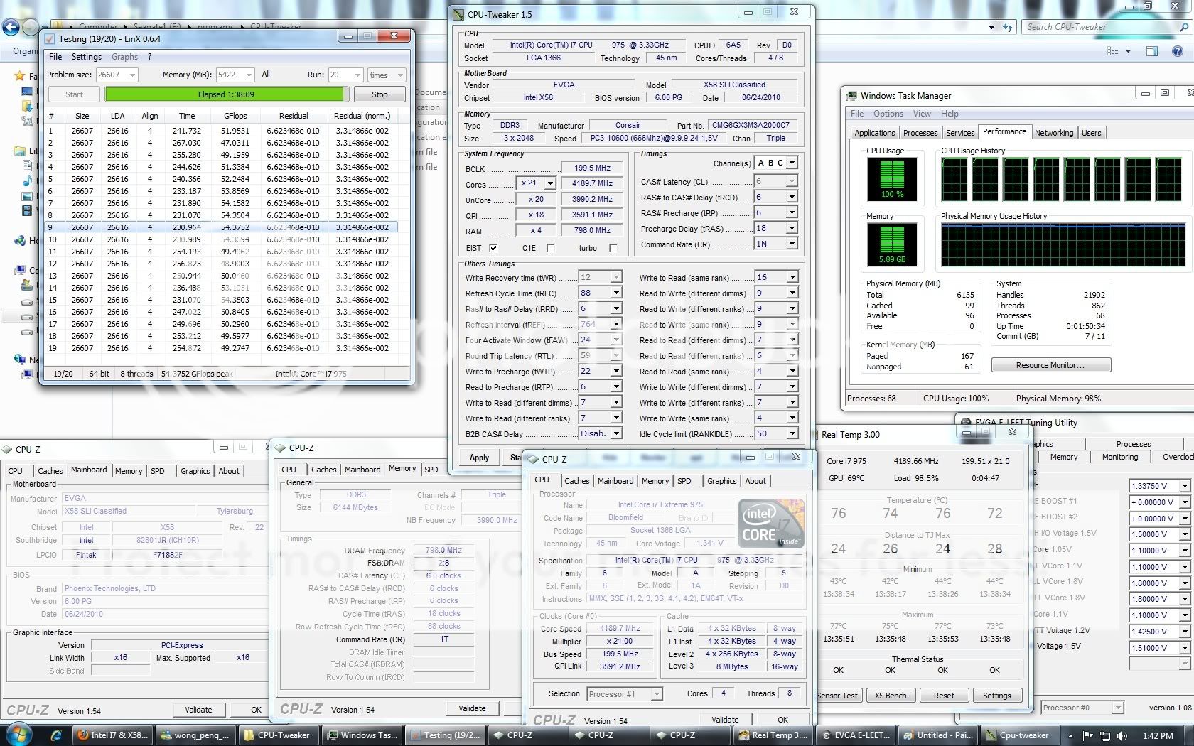Open Internet Explorer from the taskbar

point(56,735)
